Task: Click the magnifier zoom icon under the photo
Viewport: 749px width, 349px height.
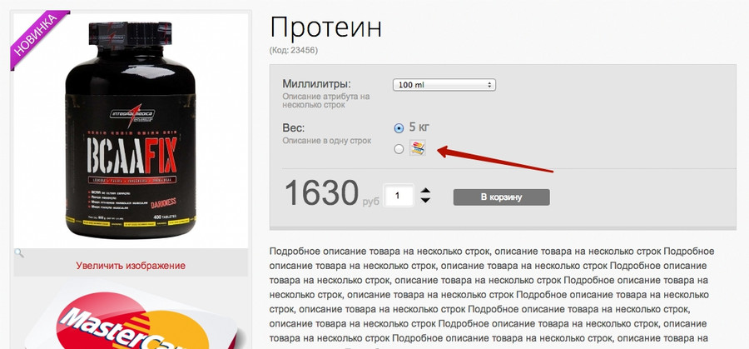Action: [x=19, y=253]
